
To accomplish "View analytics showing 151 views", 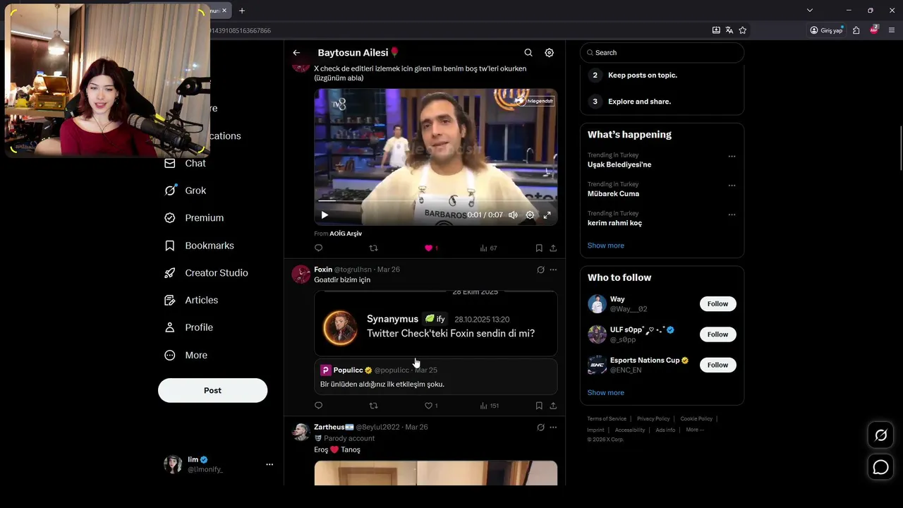I will point(489,406).
